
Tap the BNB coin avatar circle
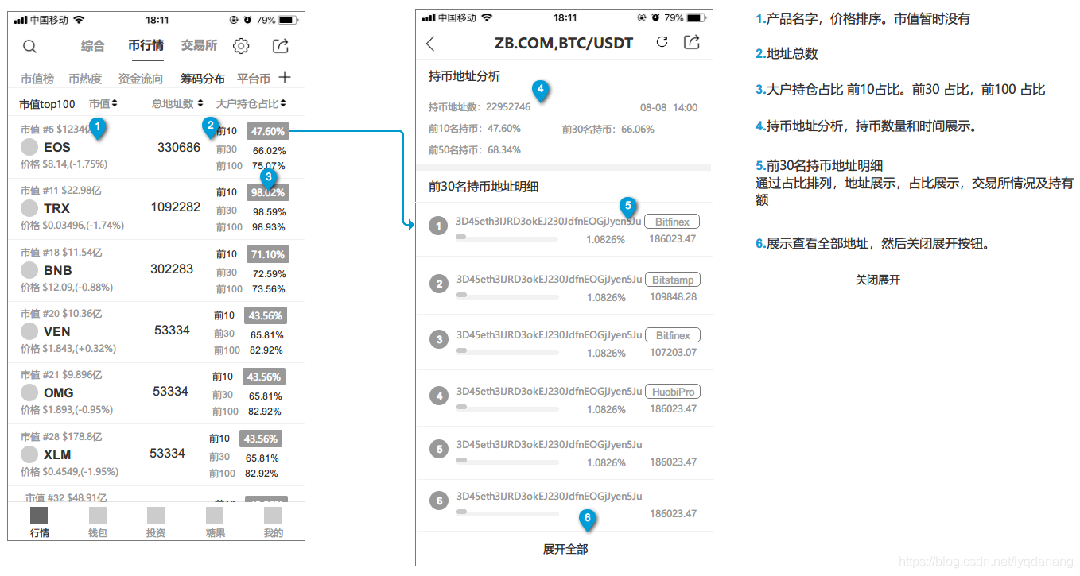(29, 270)
